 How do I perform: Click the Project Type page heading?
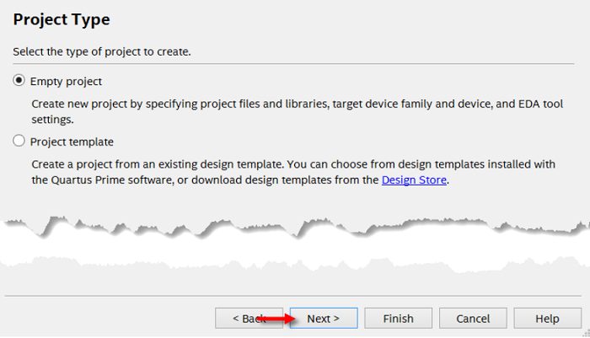click(x=62, y=19)
